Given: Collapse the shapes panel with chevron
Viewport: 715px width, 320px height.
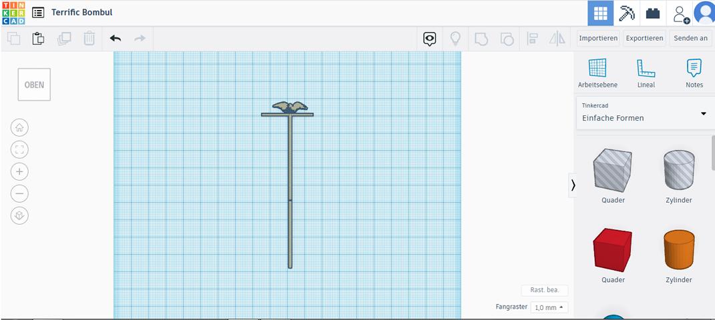Looking at the screenshot, I should click(x=573, y=185).
